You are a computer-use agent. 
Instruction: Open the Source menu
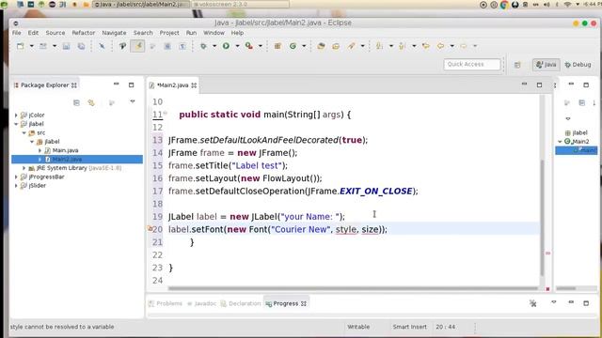[55, 33]
